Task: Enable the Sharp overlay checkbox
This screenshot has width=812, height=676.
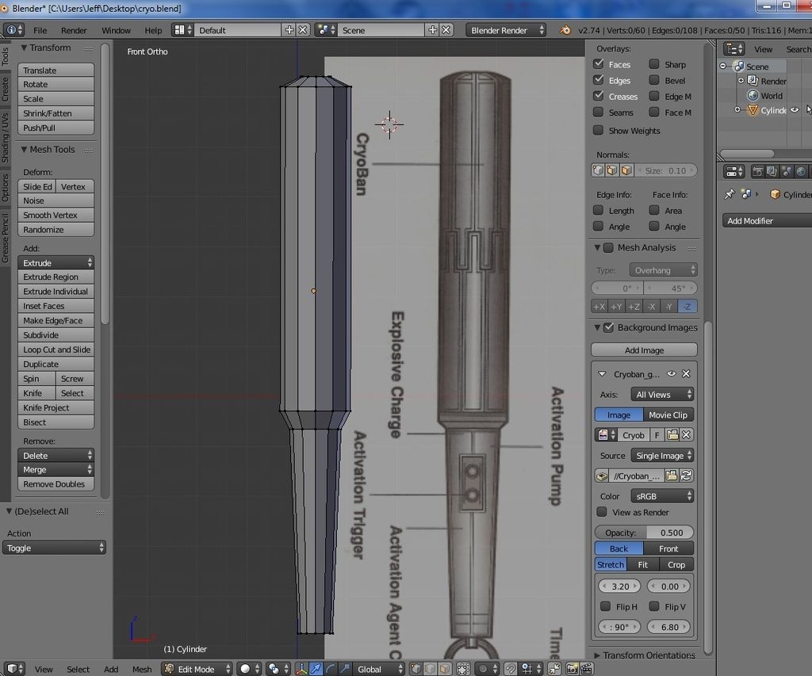Action: [654, 64]
